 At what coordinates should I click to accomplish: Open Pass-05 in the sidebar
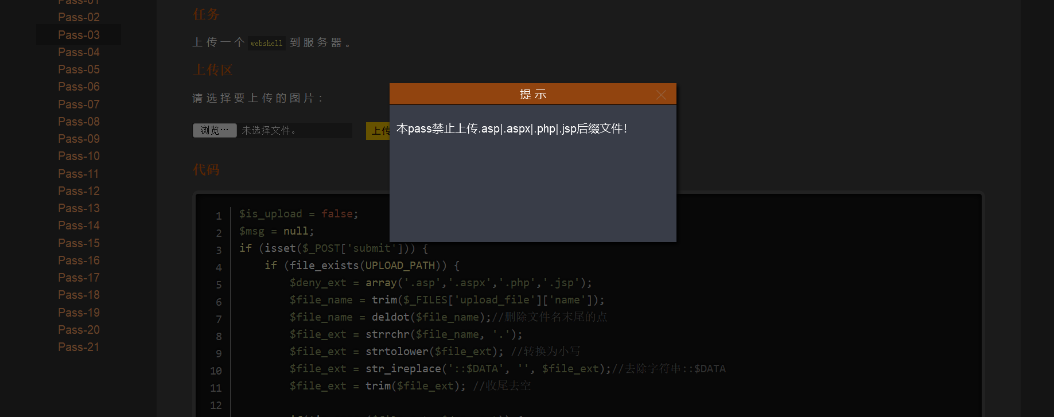[79, 69]
